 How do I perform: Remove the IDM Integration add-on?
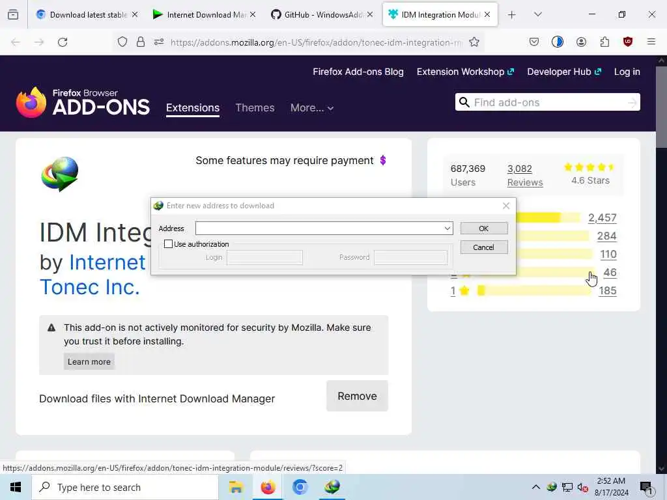(x=358, y=396)
